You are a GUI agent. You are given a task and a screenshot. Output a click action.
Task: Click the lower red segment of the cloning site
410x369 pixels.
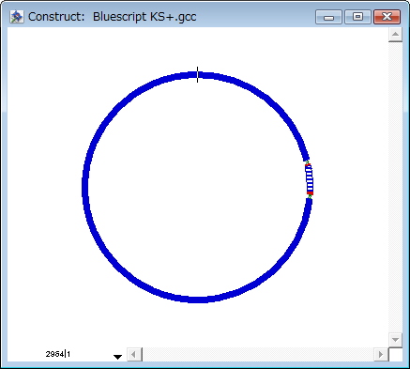coord(310,193)
